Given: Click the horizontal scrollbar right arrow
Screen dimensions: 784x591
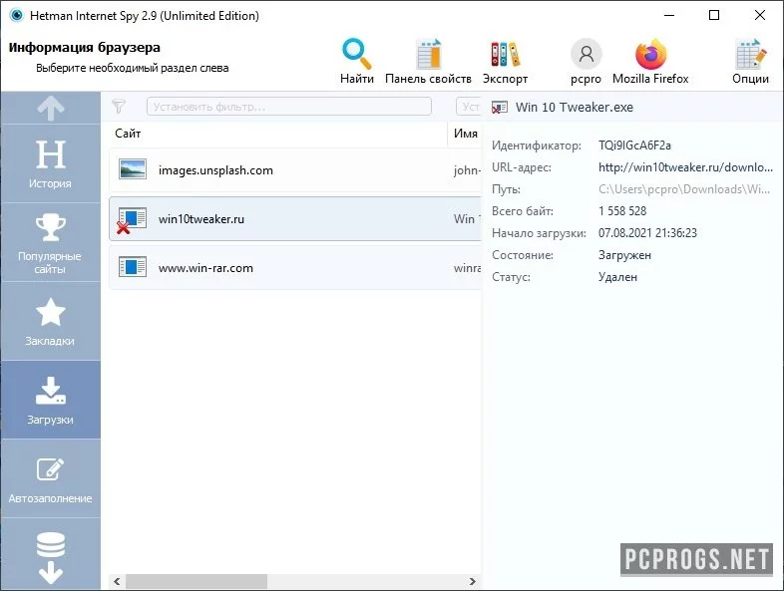Looking at the screenshot, I should click(x=472, y=581).
